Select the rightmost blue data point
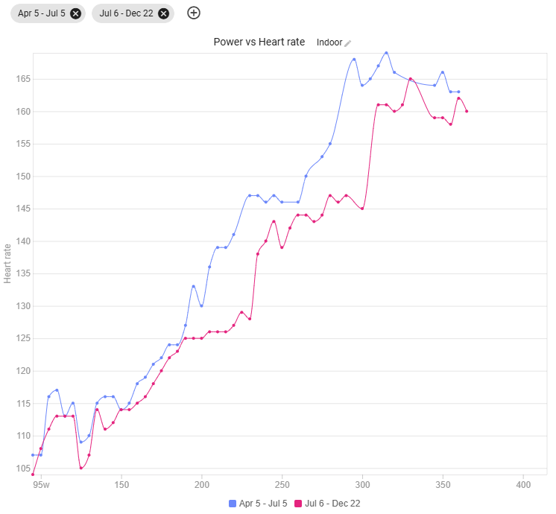This screenshot has width=556, height=514. coord(458,92)
